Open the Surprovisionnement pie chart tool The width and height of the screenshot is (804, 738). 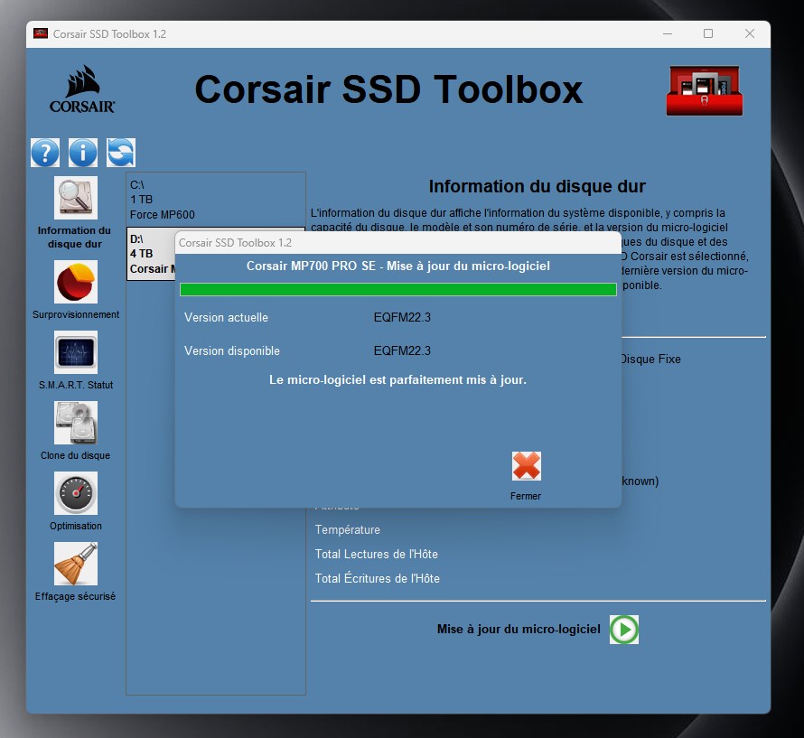(x=76, y=282)
